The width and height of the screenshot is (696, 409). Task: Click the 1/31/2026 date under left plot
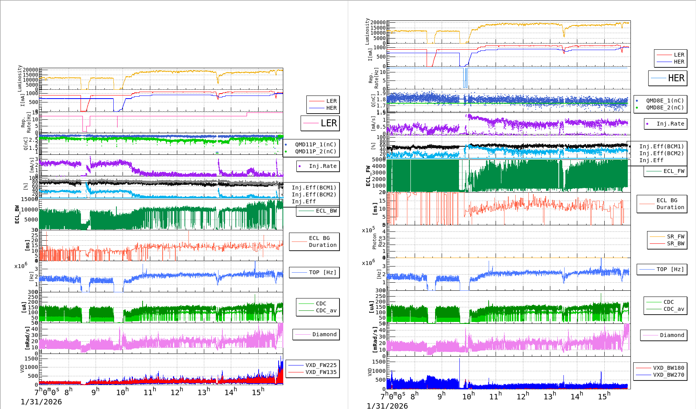tap(41, 402)
